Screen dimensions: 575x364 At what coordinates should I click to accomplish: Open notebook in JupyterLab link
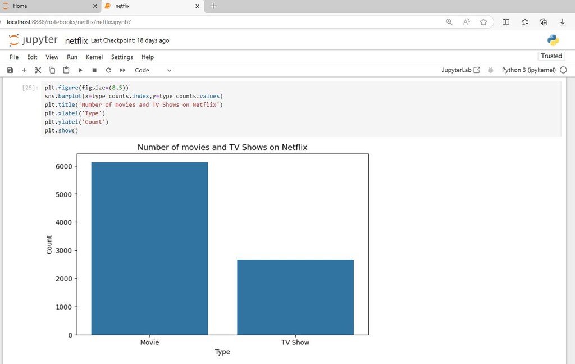click(460, 70)
